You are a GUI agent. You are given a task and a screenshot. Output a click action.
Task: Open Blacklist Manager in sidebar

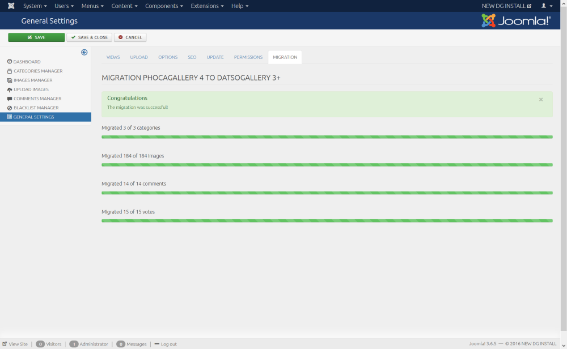[x=36, y=108]
